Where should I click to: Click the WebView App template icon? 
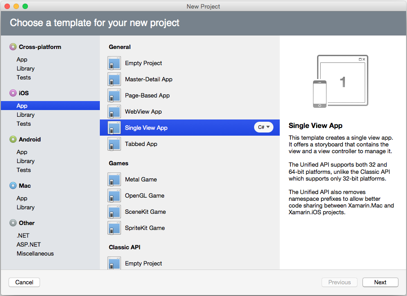tap(114, 111)
